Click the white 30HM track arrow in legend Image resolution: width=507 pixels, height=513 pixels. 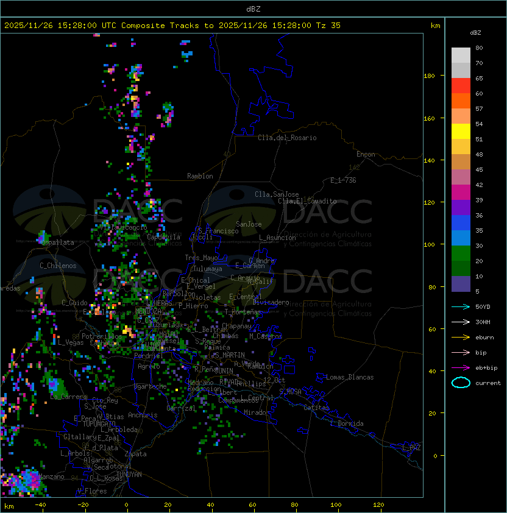(461, 322)
